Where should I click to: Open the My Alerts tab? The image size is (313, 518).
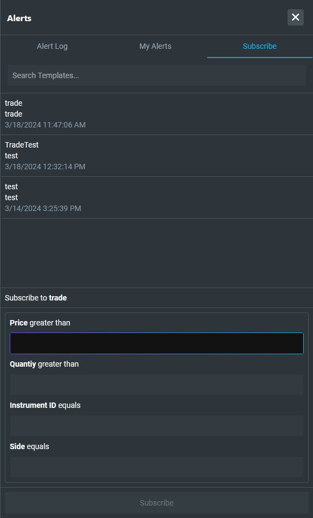click(x=155, y=46)
